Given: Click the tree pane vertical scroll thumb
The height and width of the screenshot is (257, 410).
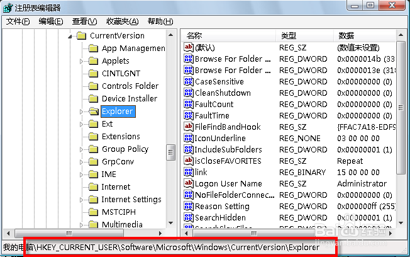Looking at the screenshot, I should click(x=171, y=152).
